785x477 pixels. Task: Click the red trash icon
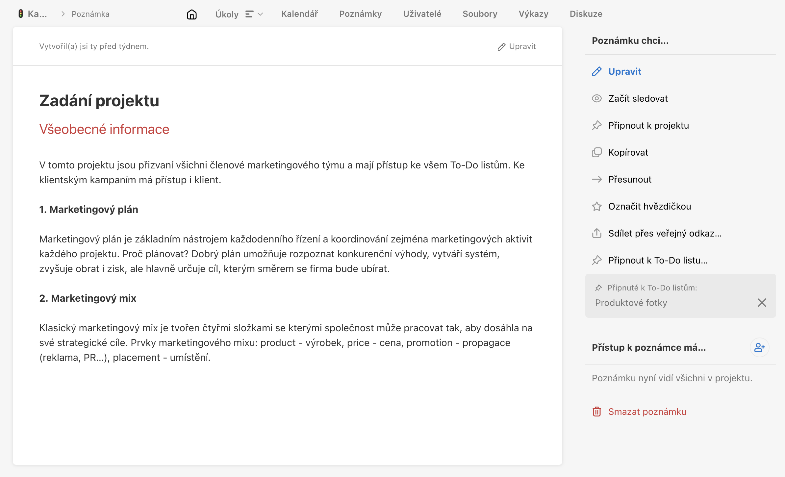tap(597, 412)
